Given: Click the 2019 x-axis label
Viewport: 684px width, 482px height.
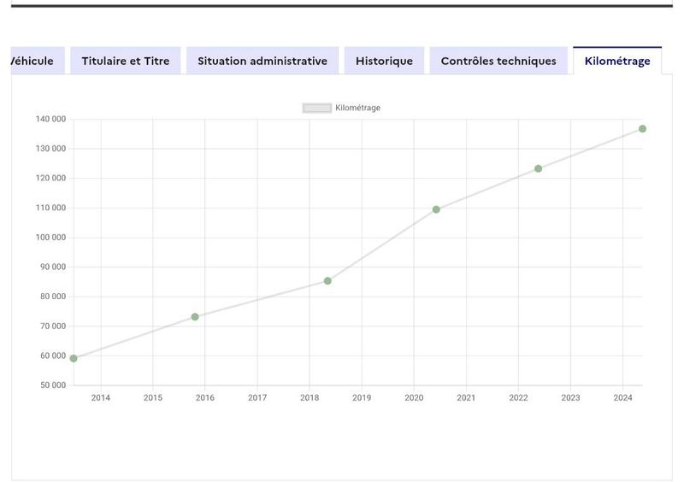Looking at the screenshot, I should [362, 397].
